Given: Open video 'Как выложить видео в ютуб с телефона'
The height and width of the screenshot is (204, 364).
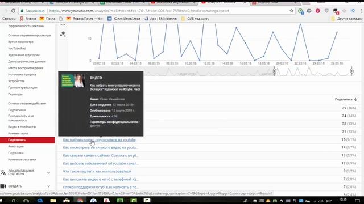Looking at the screenshot, I should pyautogui.click(x=101, y=179).
